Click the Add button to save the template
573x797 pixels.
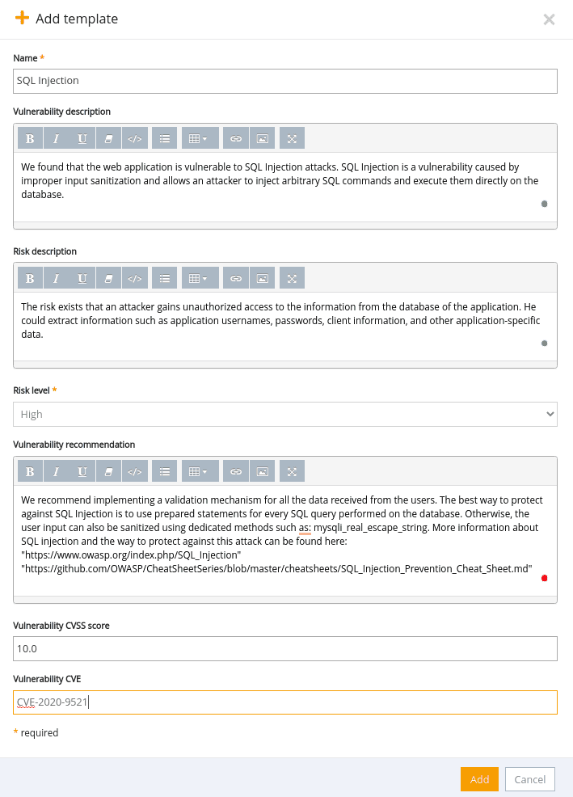(479, 779)
